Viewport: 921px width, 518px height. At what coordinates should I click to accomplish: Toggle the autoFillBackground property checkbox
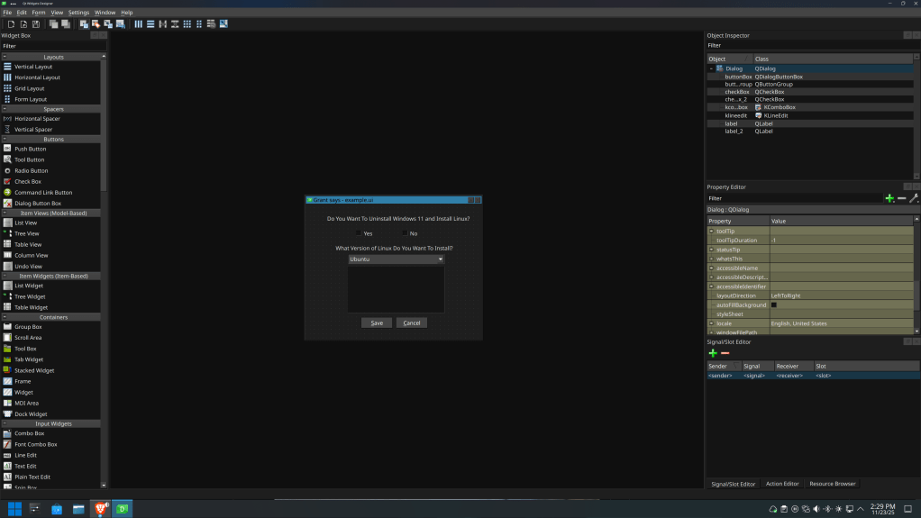(x=774, y=305)
